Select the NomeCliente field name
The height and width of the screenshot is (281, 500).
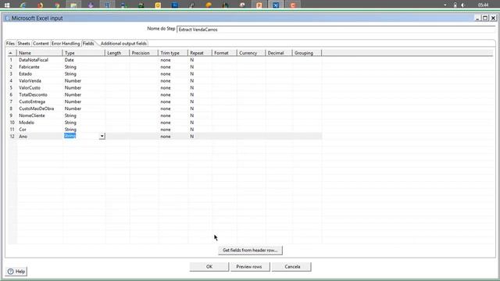pyautogui.click(x=32, y=116)
